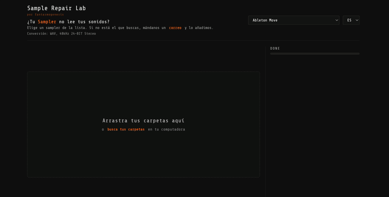Click the 'ES' text in the language selector
Image resolution: width=389 pixels, height=197 pixels.
pos(349,20)
